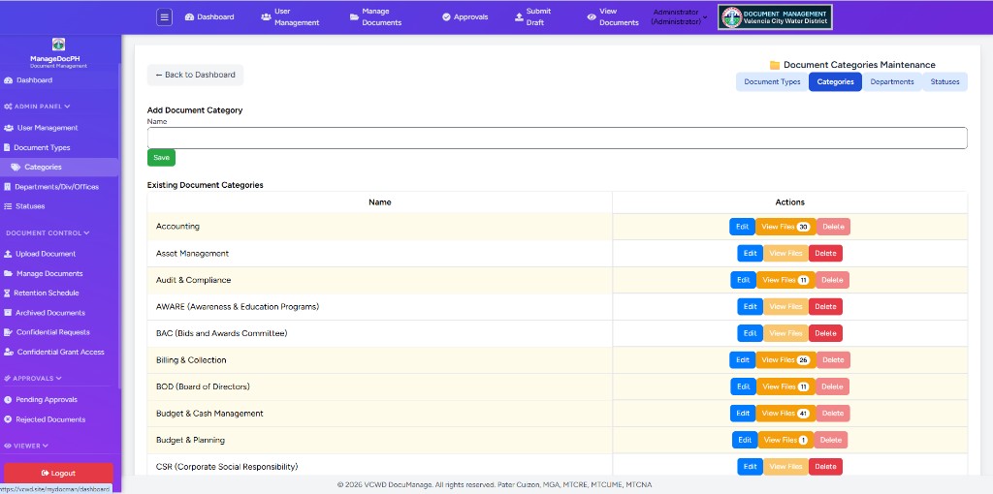Click the Accounting category name

pyautogui.click(x=178, y=227)
